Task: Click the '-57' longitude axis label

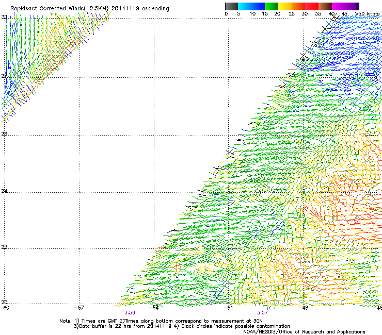Action: tap(79, 308)
